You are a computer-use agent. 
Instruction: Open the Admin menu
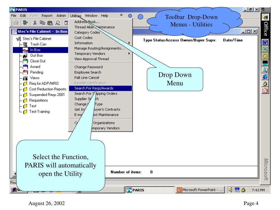[x=61, y=16]
